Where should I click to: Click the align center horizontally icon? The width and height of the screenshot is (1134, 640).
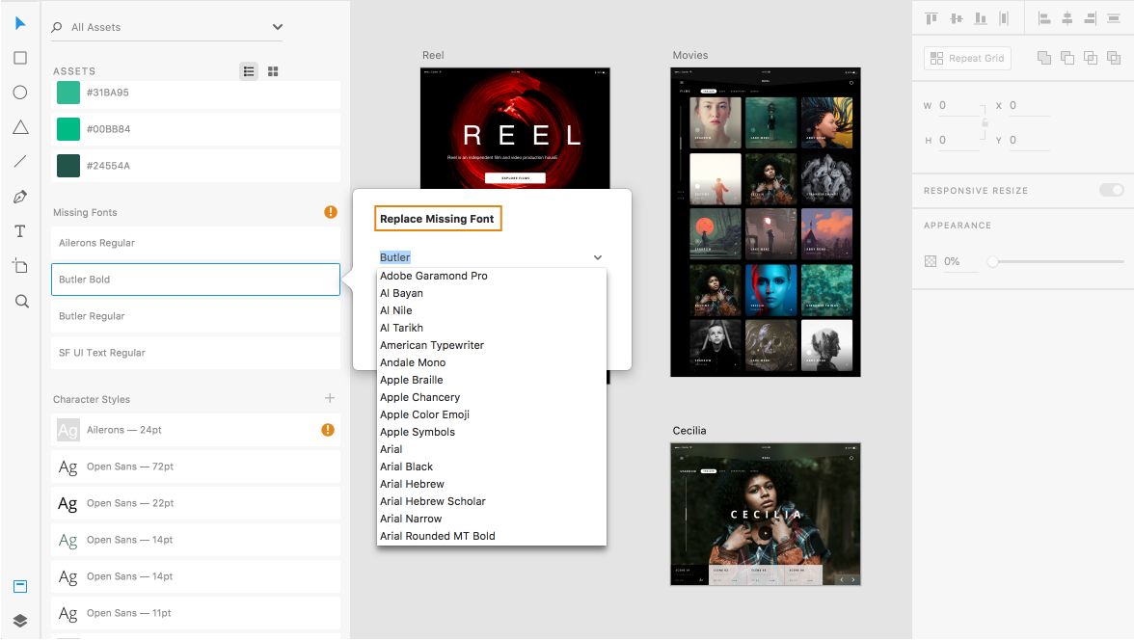click(1066, 19)
